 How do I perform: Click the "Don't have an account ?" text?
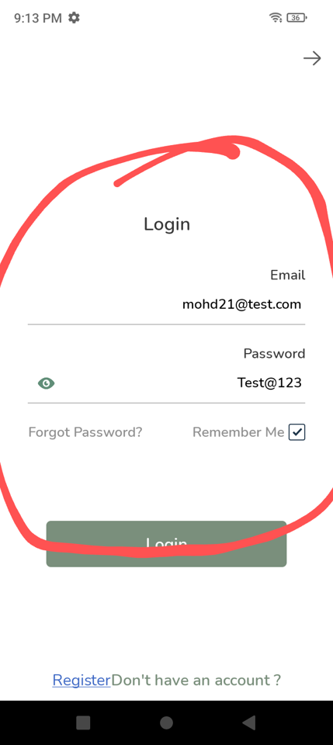196,681
